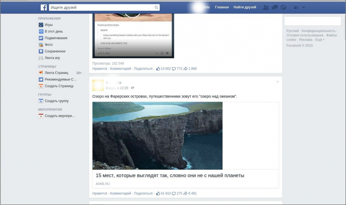Click Создать Страницу in the sidebar
The width and height of the screenshot is (346, 205).
tap(59, 86)
